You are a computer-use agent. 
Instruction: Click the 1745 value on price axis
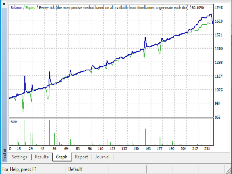point(219,8)
